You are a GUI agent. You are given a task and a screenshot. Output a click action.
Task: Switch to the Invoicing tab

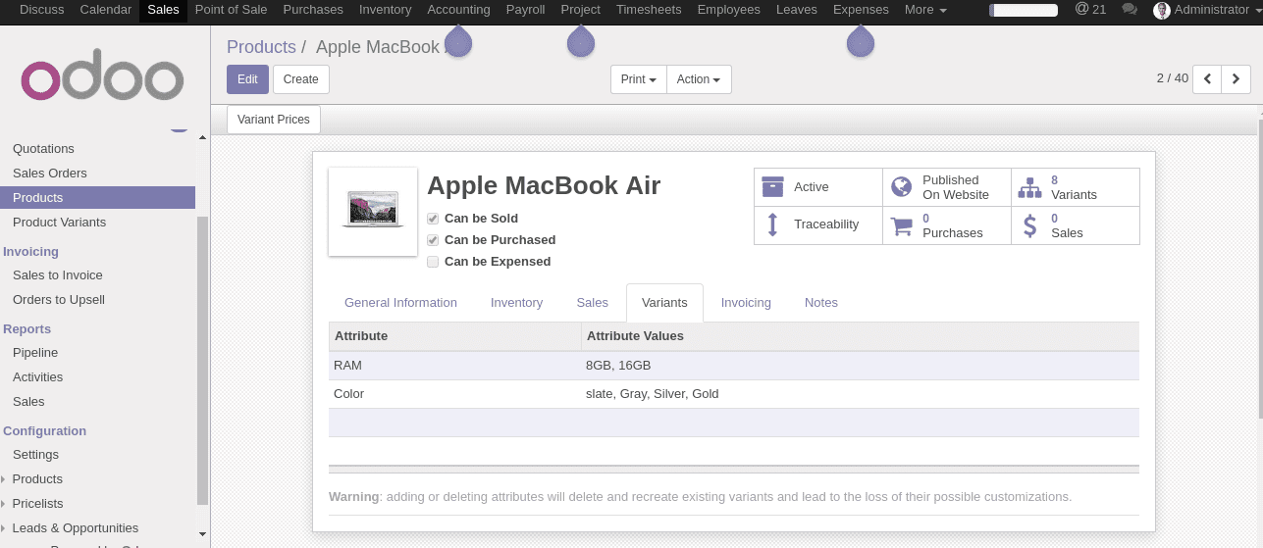(746, 303)
